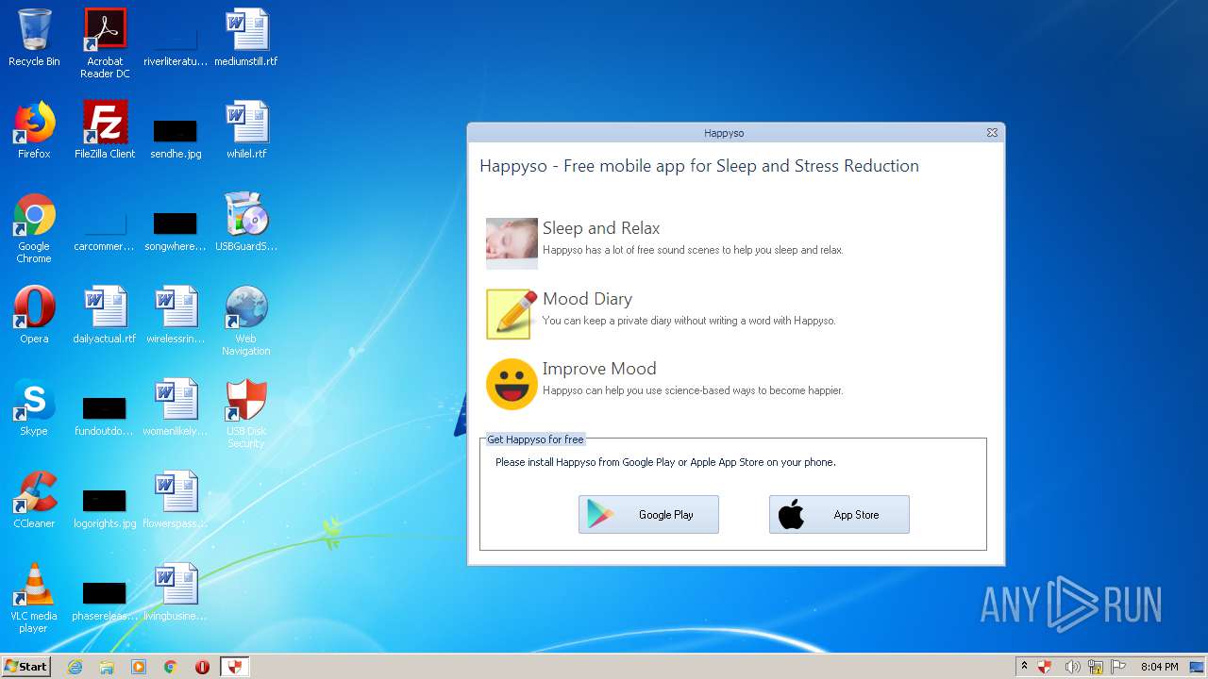This screenshot has width=1208, height=679.
Task: Open Skype desktop shortcut
Action: point(34,407)
